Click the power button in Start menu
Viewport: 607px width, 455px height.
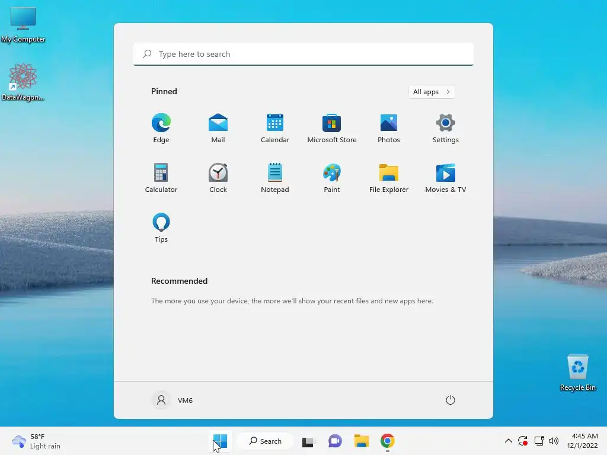(451, 400)
